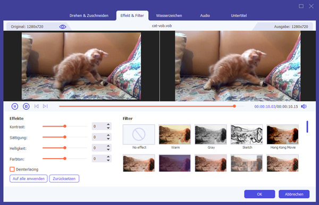Click the cat-vob.vob file name
Viewport: 319px width, 205px height.
[162, 26]
